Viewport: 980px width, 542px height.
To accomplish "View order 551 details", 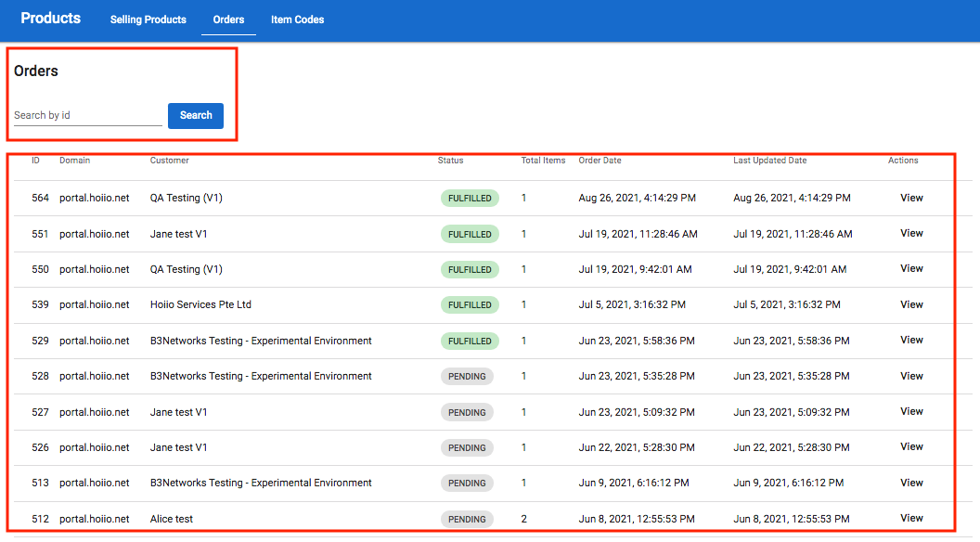I will tap(911, 233).
